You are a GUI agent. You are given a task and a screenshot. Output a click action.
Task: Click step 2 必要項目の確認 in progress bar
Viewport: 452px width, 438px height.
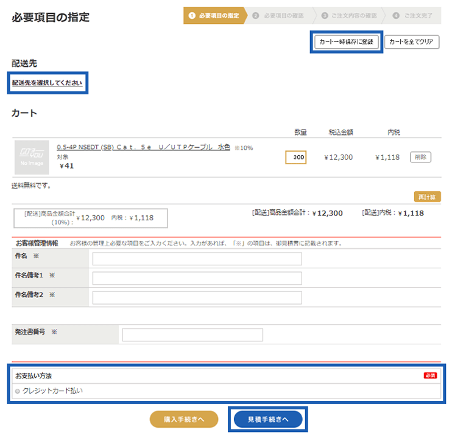(278, 16)
